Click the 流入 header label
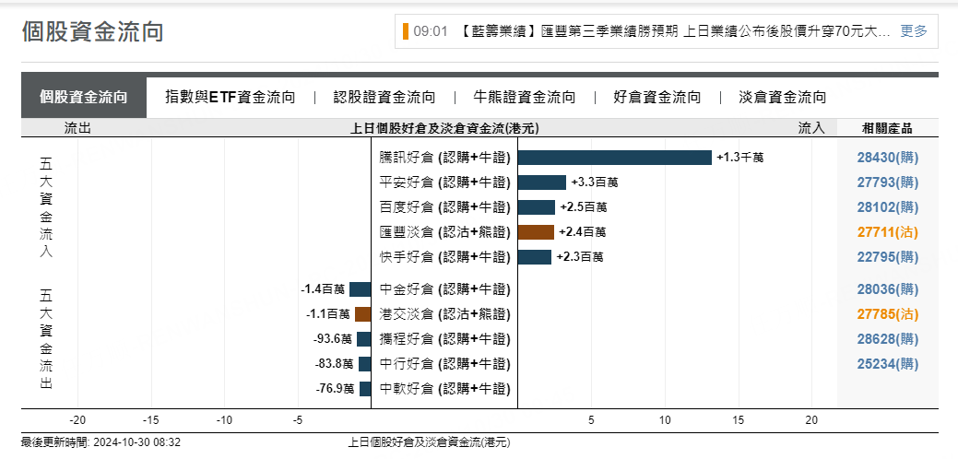This screenshot has width=958, height=459. (x=811, y=128)
